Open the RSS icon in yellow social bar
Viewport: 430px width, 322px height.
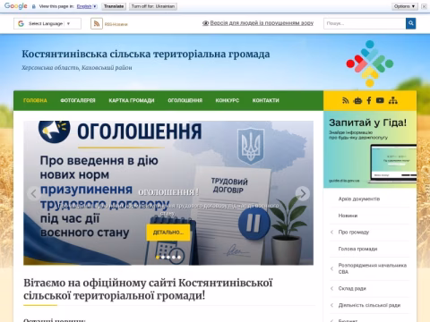pos(346,100)
